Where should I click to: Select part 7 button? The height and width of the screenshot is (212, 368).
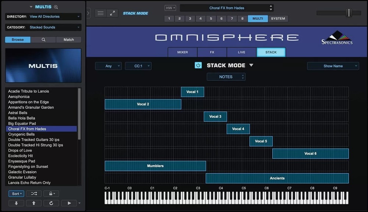click(x=232, y=18)
